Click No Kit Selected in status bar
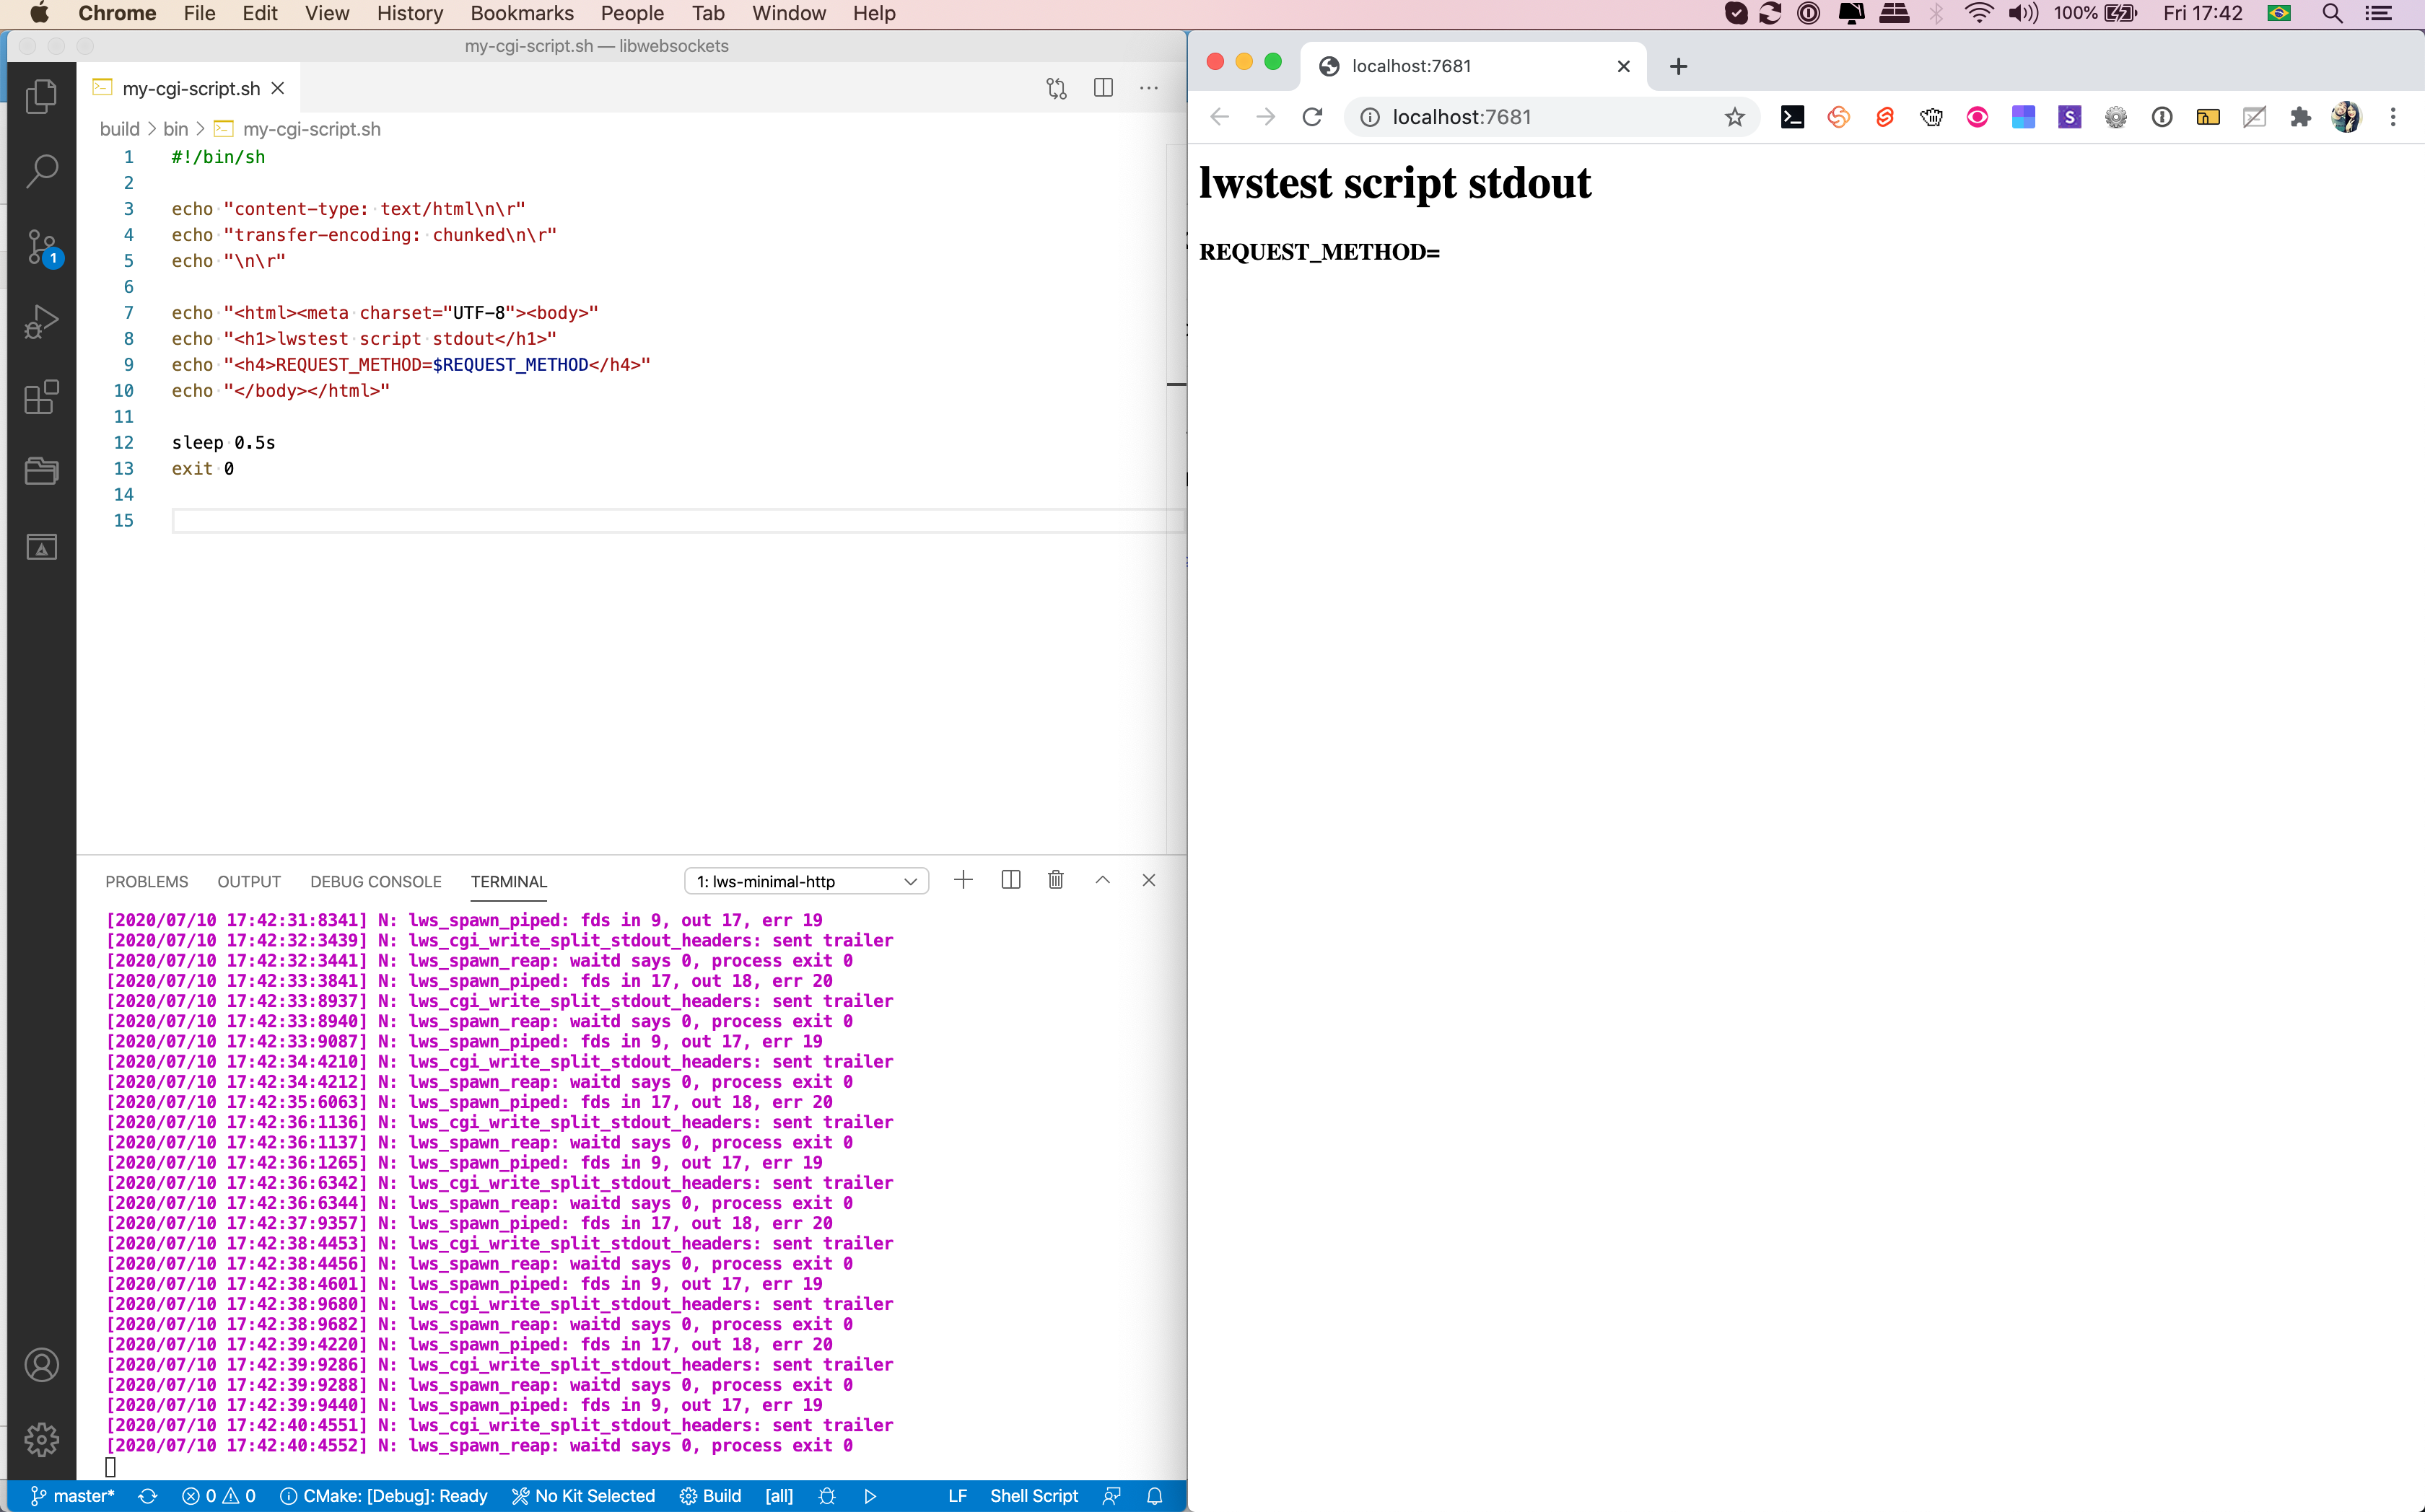Image resolution: width=2425 pixels, height=1512 pixels. [583, 1496]
